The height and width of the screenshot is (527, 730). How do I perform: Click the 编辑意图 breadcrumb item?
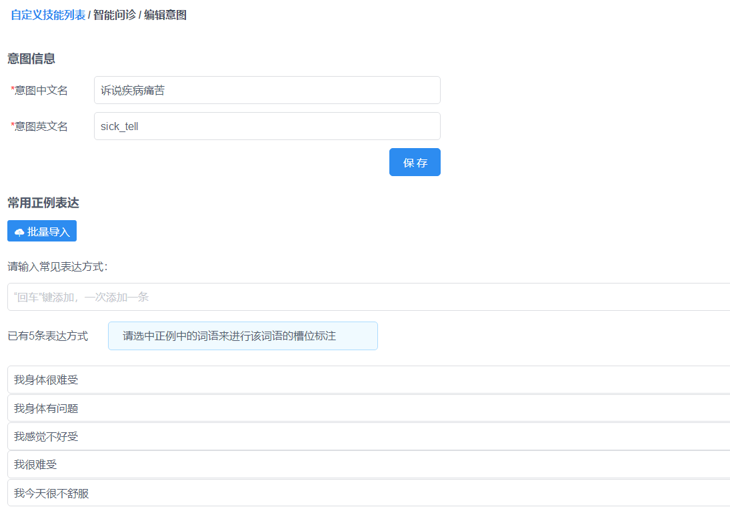[165, 15]
